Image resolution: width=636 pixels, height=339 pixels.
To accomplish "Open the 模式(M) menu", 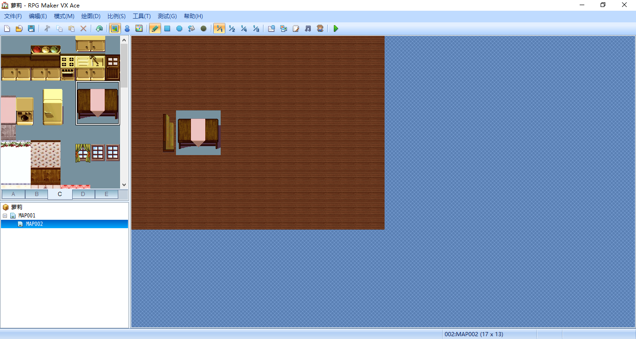I will 64,16.
